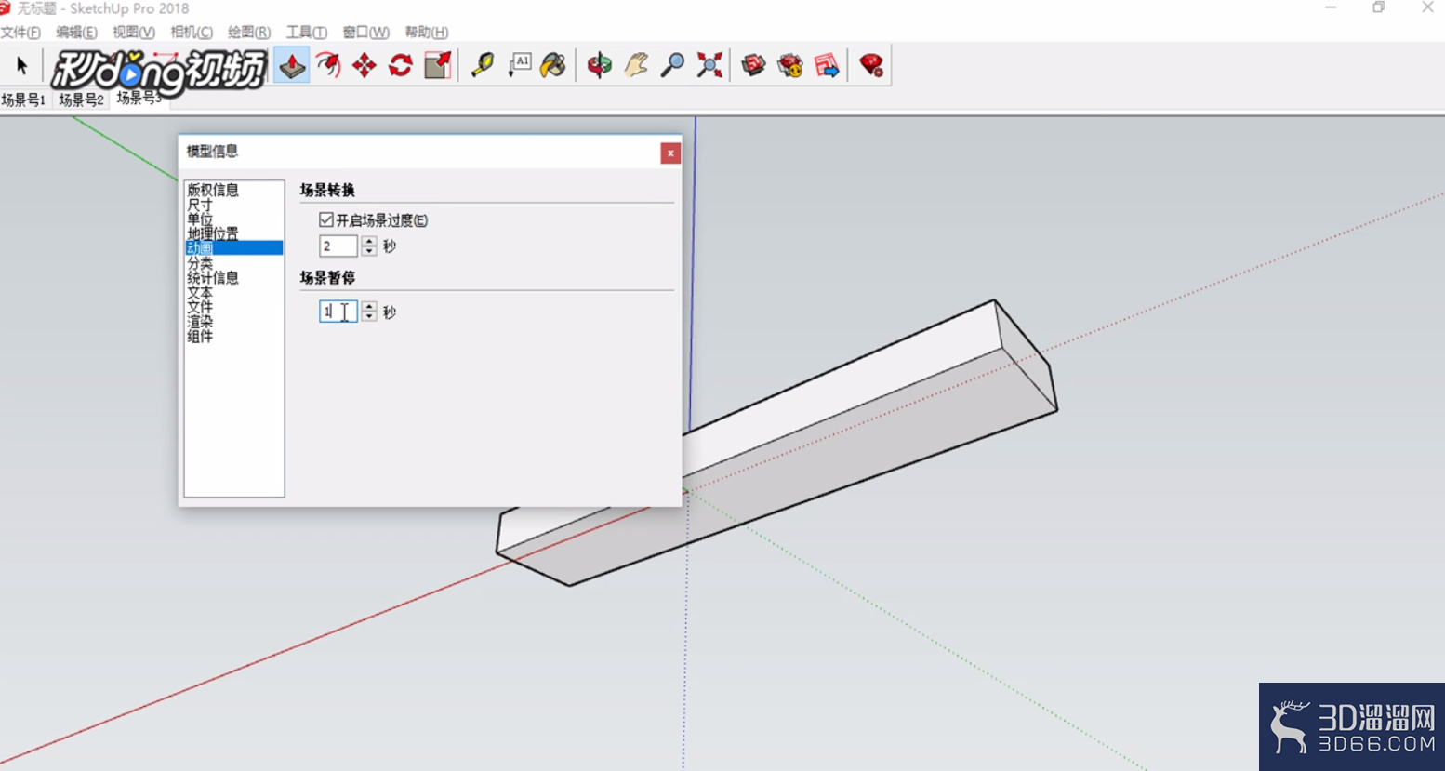Select 版权信息 in the model info list

tap(213, 190)
